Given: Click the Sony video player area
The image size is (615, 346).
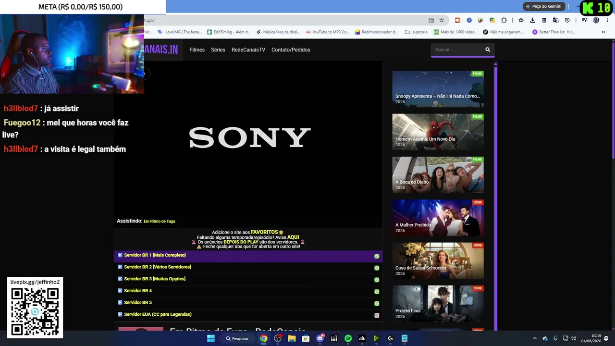Looking at the screenshot, I should 248,137.
